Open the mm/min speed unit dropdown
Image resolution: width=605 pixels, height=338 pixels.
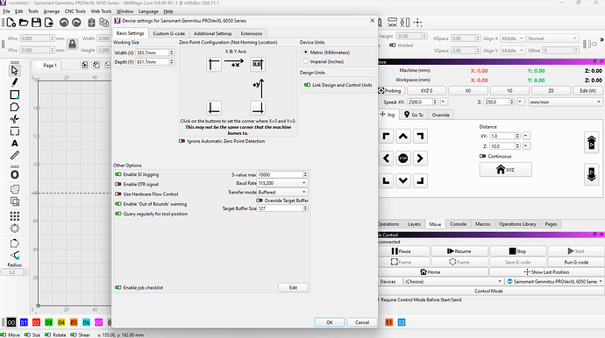click(x=565, y=102)
